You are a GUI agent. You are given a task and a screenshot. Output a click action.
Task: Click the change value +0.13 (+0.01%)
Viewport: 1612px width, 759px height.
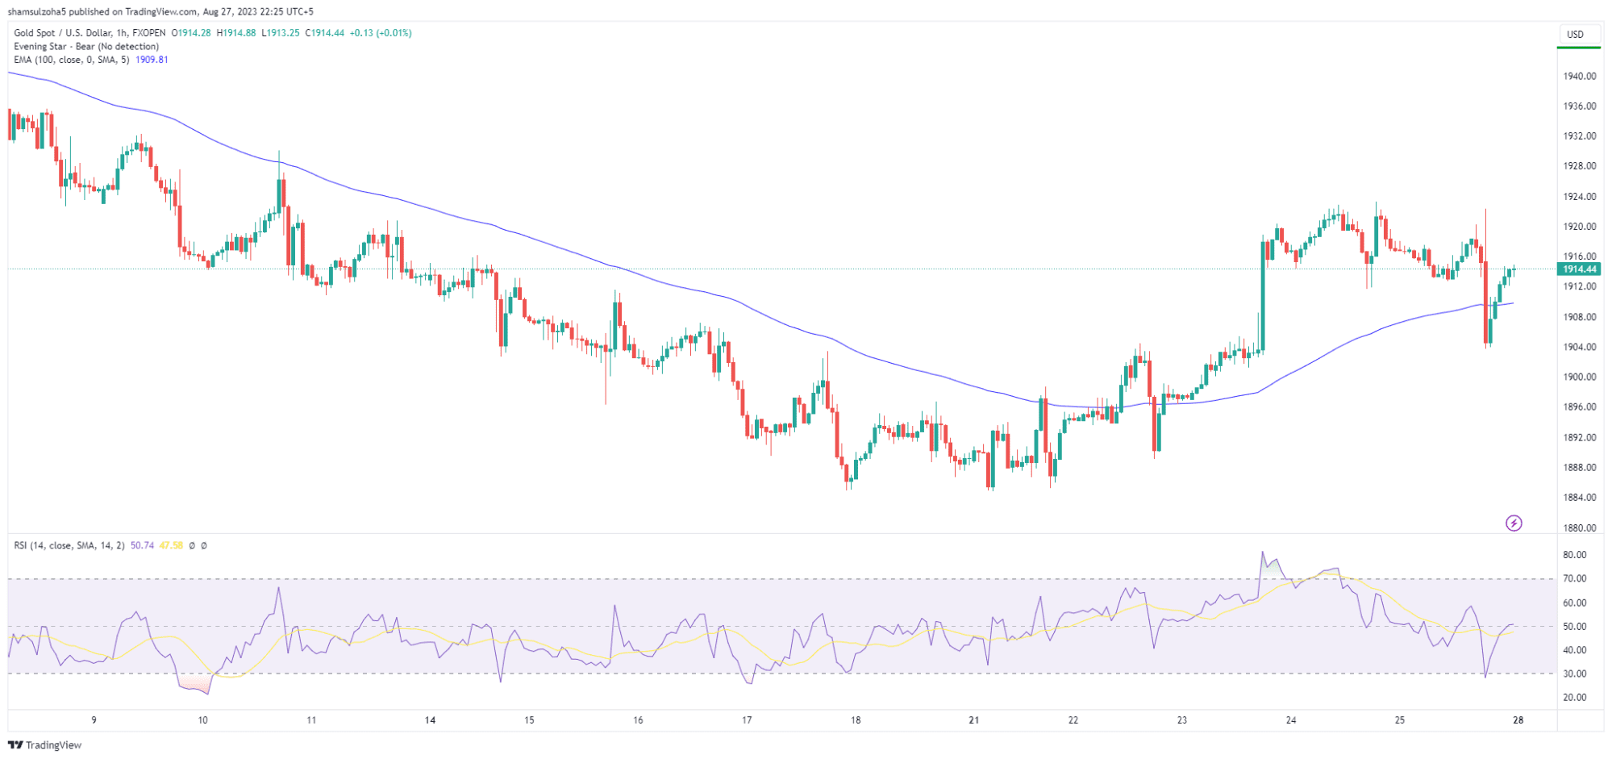click(x=381, y=33)
